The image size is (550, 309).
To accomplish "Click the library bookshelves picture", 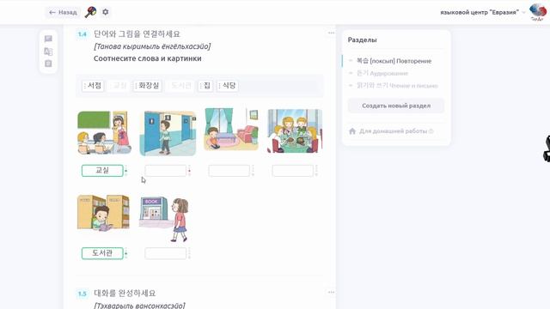I will [103, 213].
